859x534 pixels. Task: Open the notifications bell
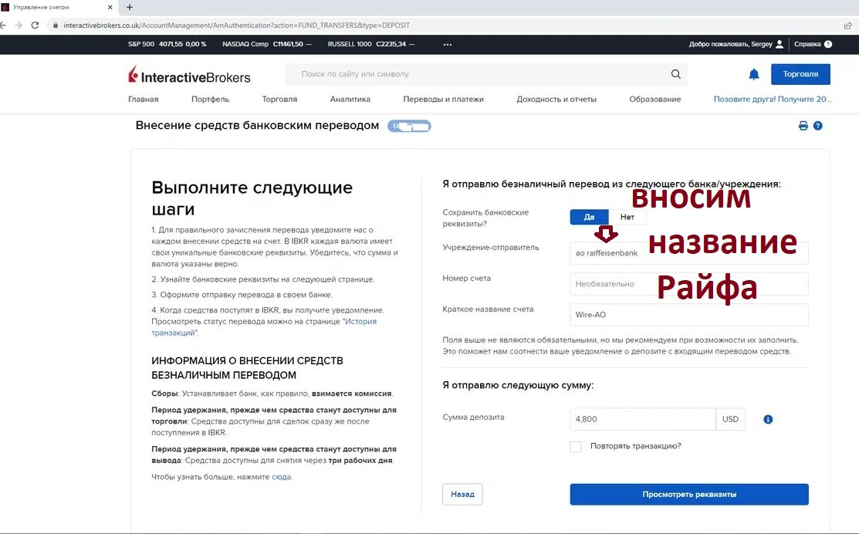(754, 74)
